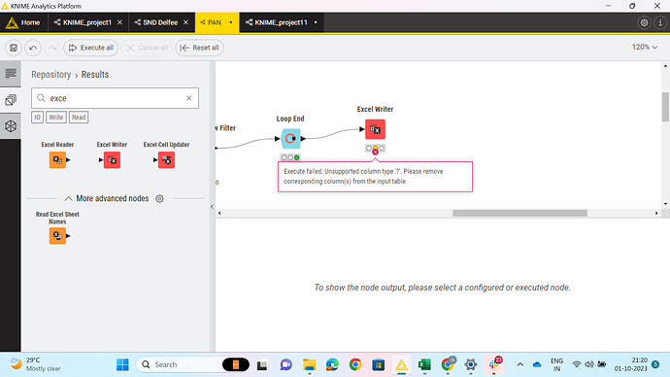The width and height of the screenshot is (670, 377).
Task: Click the error badge under Excel Writer
Action: 375,152
